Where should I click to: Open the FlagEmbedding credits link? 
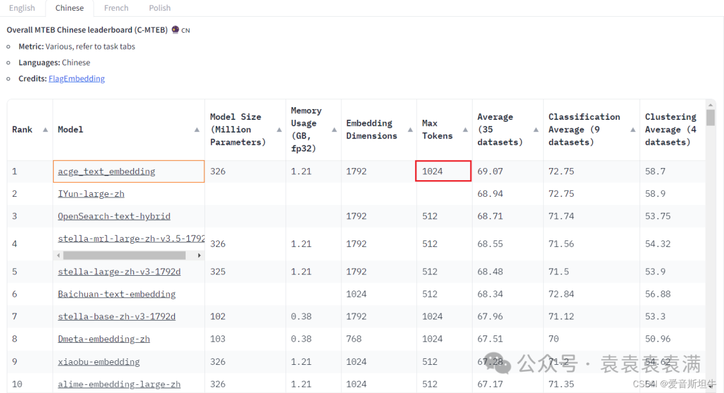(x=76, y=78)
